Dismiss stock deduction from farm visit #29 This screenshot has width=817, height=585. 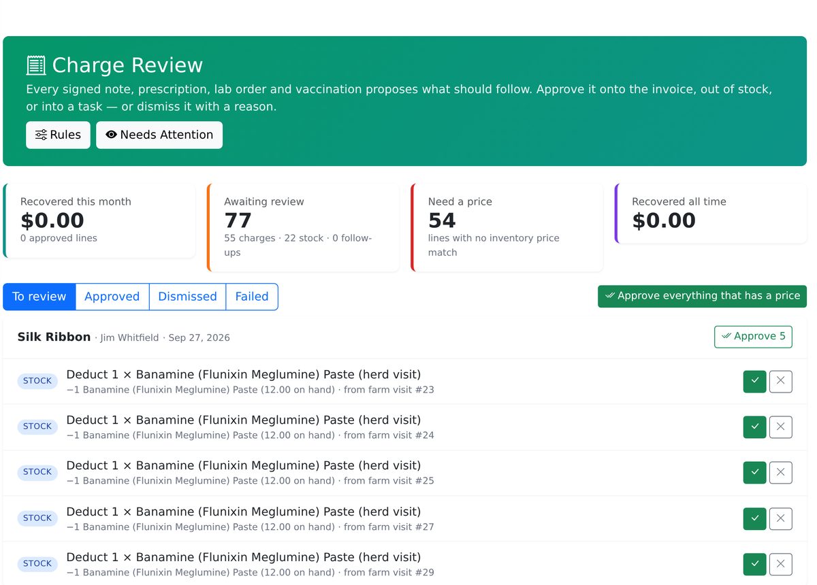tap(781, 564)
